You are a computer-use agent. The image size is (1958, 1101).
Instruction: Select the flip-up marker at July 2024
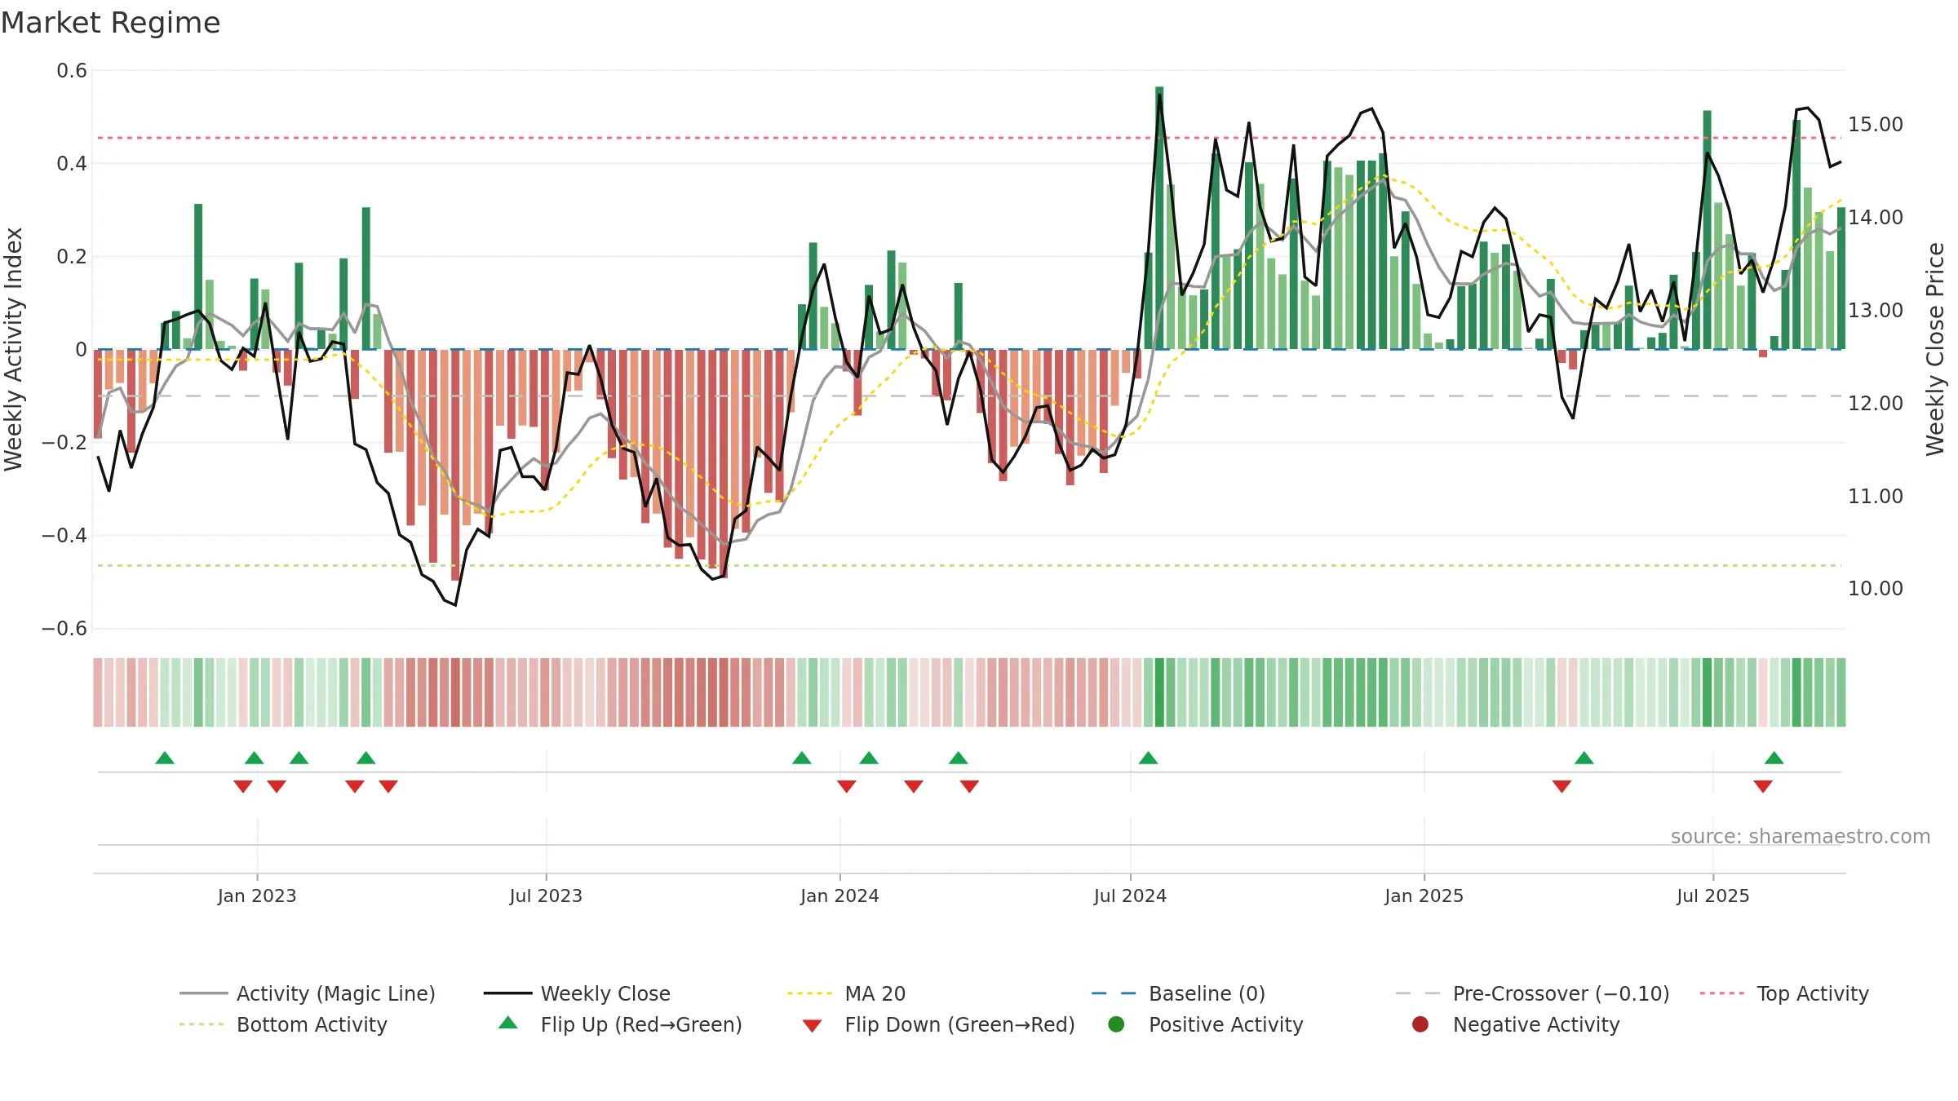point(1148,758)
